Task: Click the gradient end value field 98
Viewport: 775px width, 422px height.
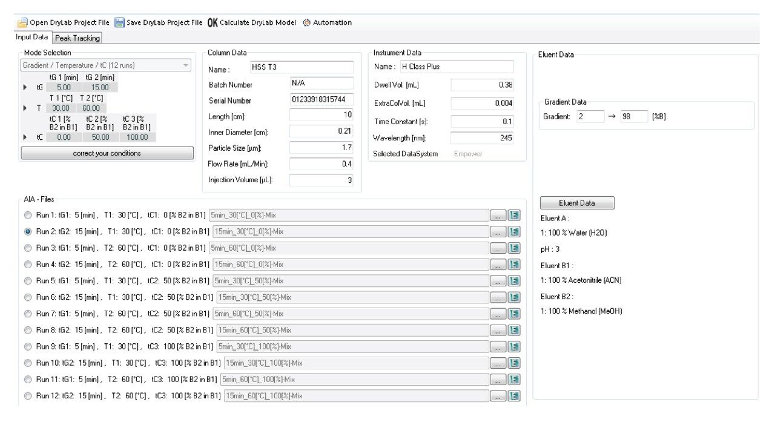Action: point(635,116)
